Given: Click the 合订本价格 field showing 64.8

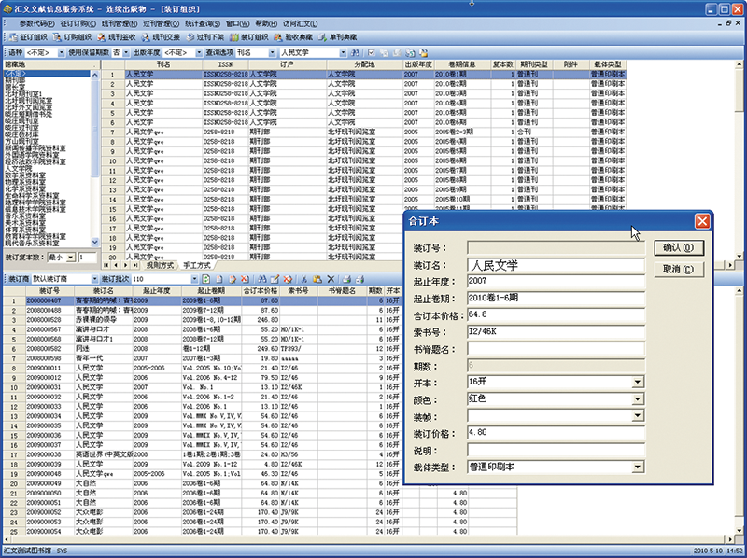Looking at the screenshot, I should pyautogui.click(x=556, y=315).
